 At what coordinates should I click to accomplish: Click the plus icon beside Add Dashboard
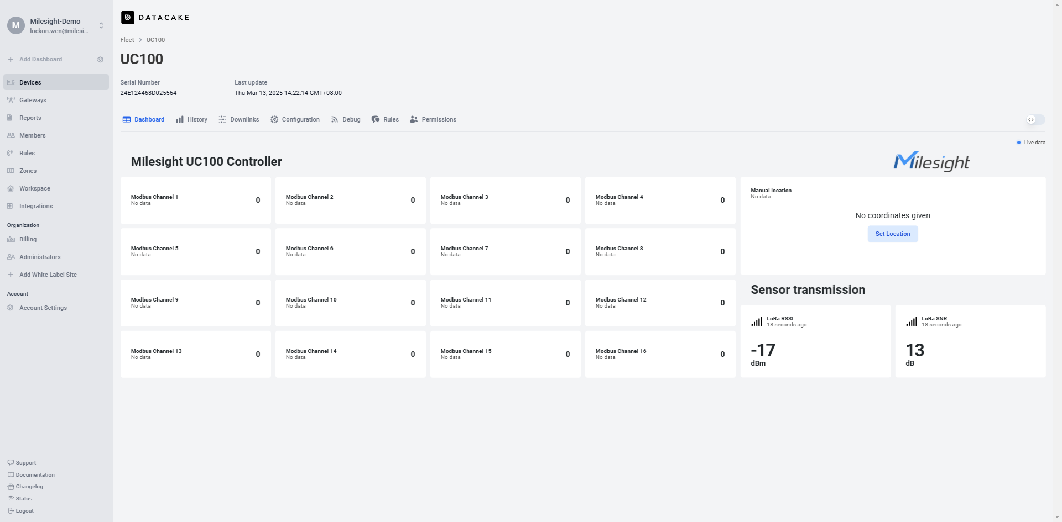[x=11, y=60]
